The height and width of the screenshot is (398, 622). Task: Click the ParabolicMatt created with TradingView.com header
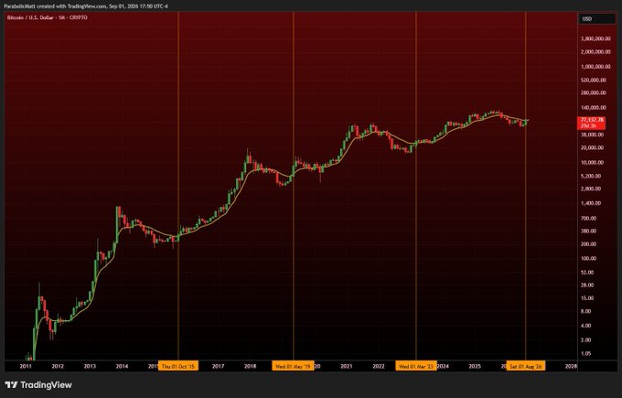click(86, 6)
